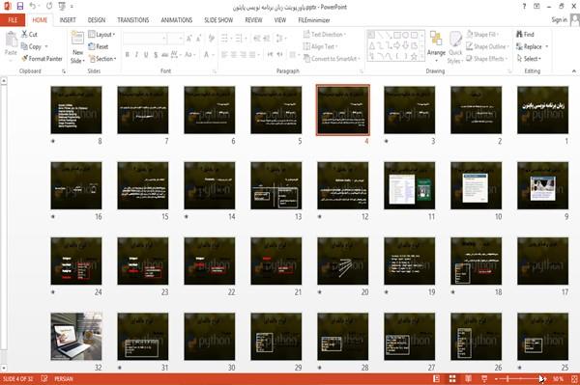Click the Paste clipboard icon
This screenshot has width=580, height=385.
pyautogui.click(x=11, y=40)
